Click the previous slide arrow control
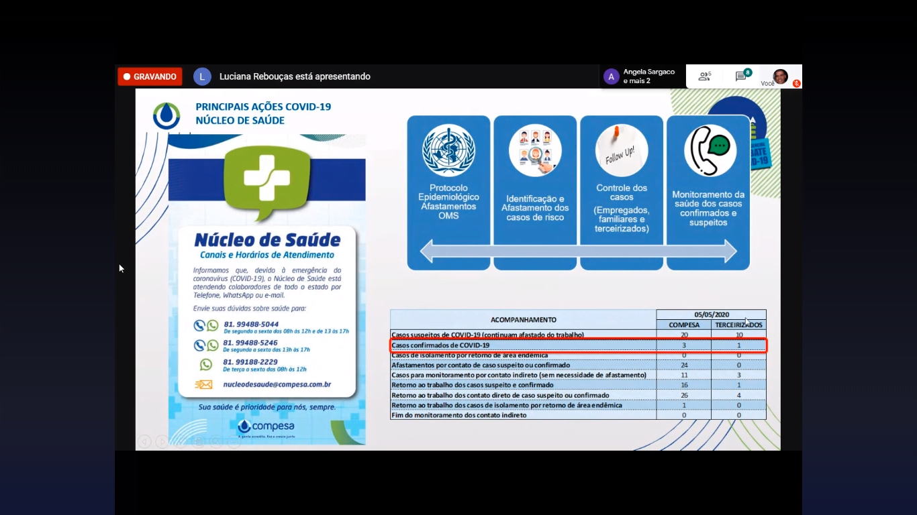The width and height of the screenshot is (917, 515). (x=144, y=441)
